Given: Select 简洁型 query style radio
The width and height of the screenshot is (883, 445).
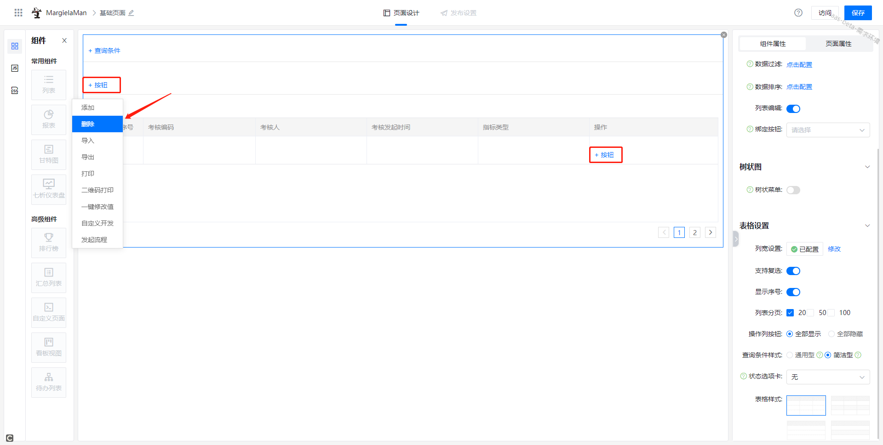Looking at the screenshot, I should [x=828, y=355].
